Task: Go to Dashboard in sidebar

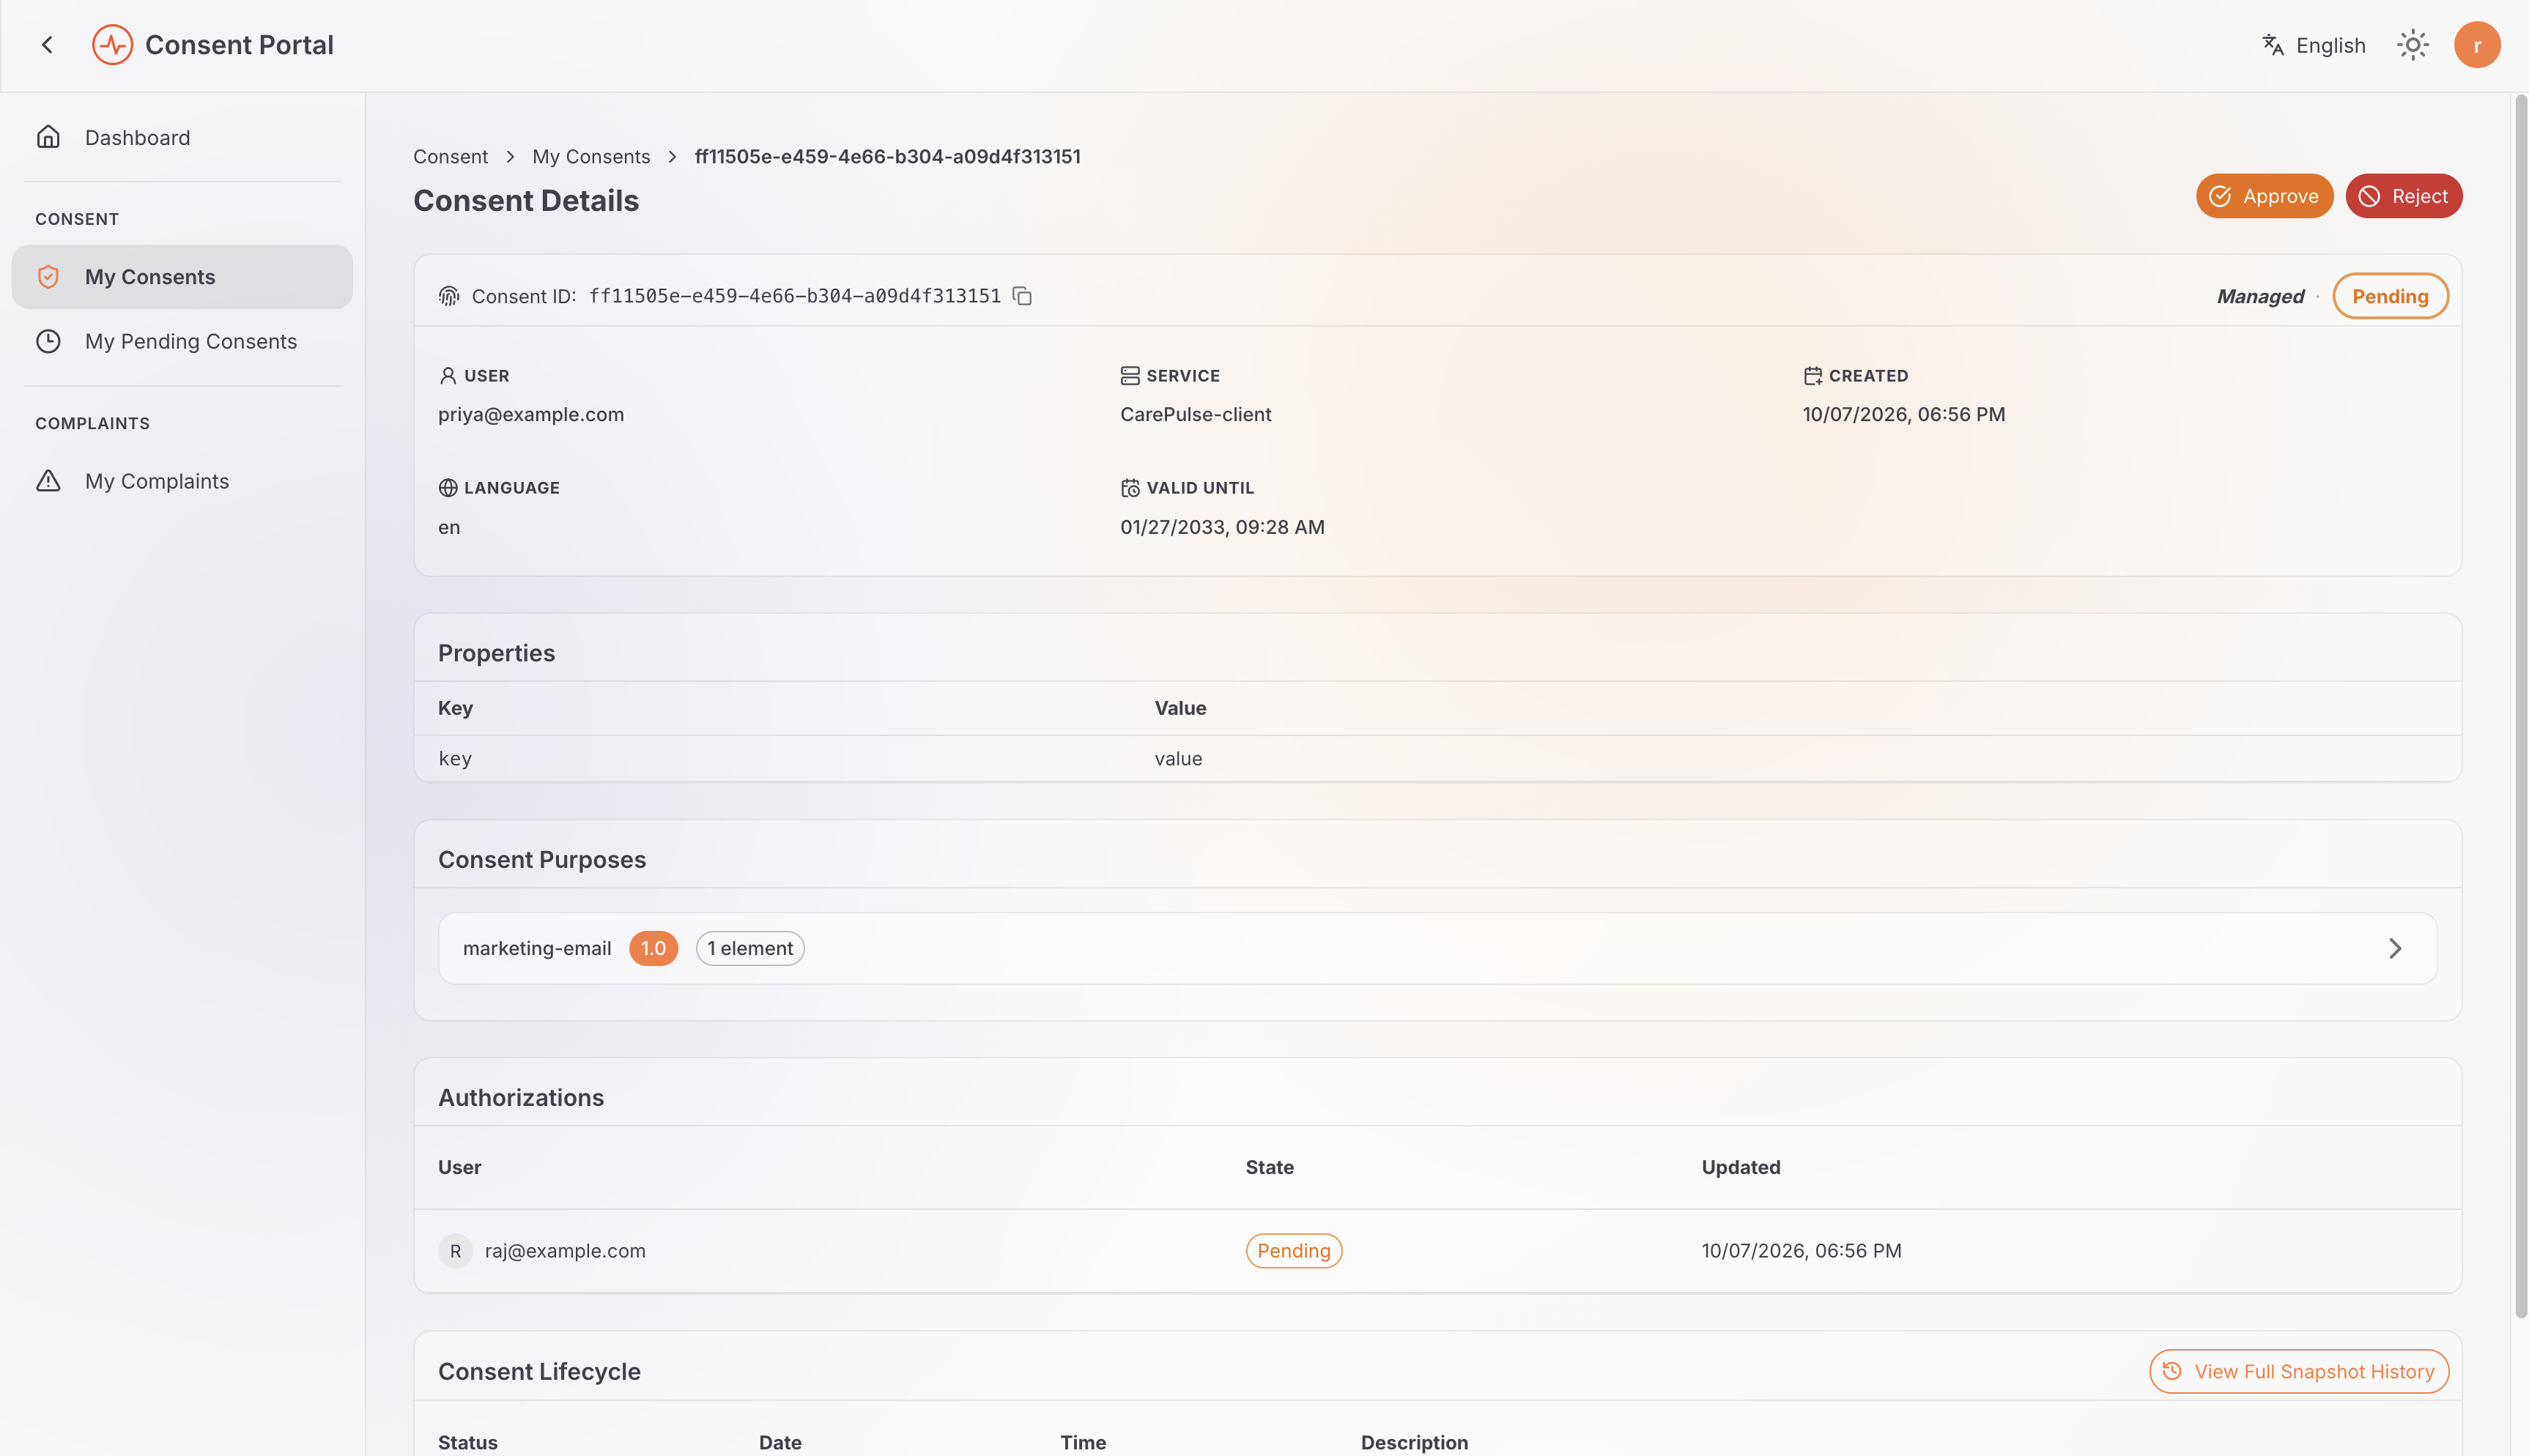Action: [182, 137]
